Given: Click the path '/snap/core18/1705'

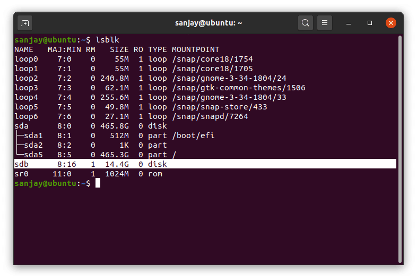Looking at the screenshot, I should (x=212, y=69).
